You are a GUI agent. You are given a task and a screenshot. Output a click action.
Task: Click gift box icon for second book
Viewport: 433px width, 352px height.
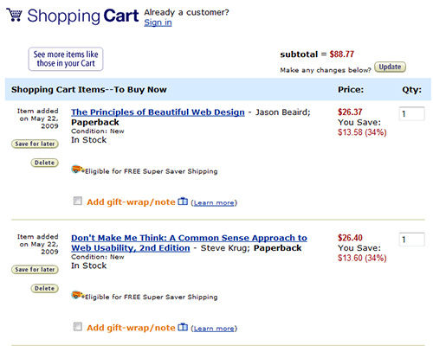tap(183, 327)
